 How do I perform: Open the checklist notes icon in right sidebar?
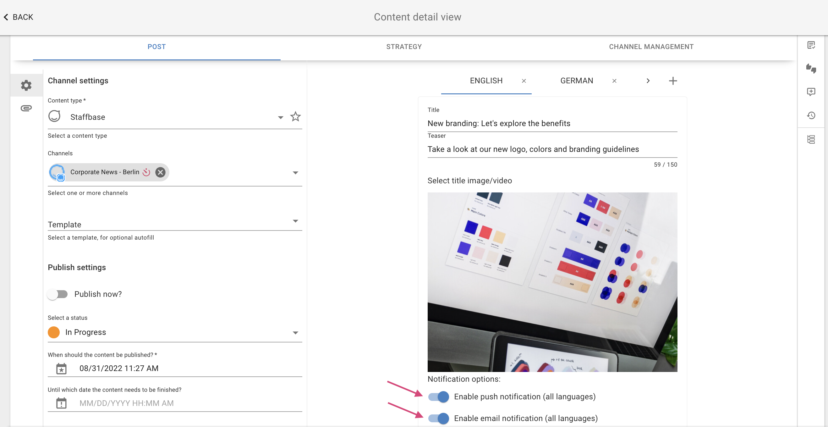pos(811,45)
